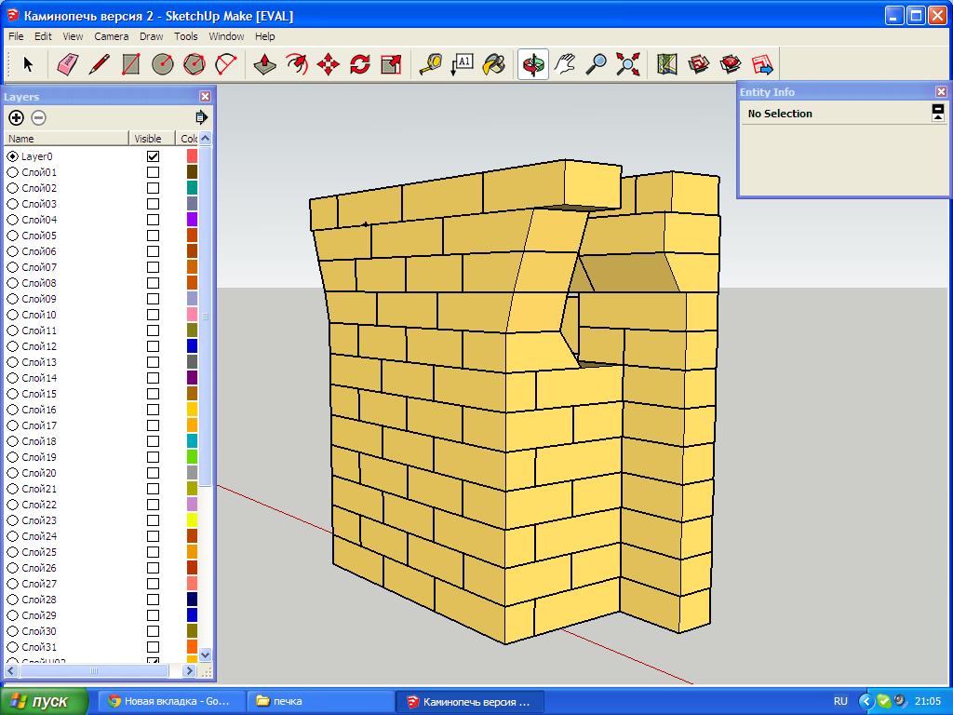Select the Eraser tool
953x715 pixels.
pyautogui.click(x=68, y=64)
